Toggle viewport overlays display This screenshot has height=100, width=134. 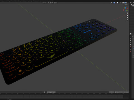pyautogui.click(x=117, y=3)
